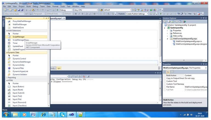Screen dimensions: 211x120
Task: Open Skype from the taskbar
Action: [x=62, y=115]
